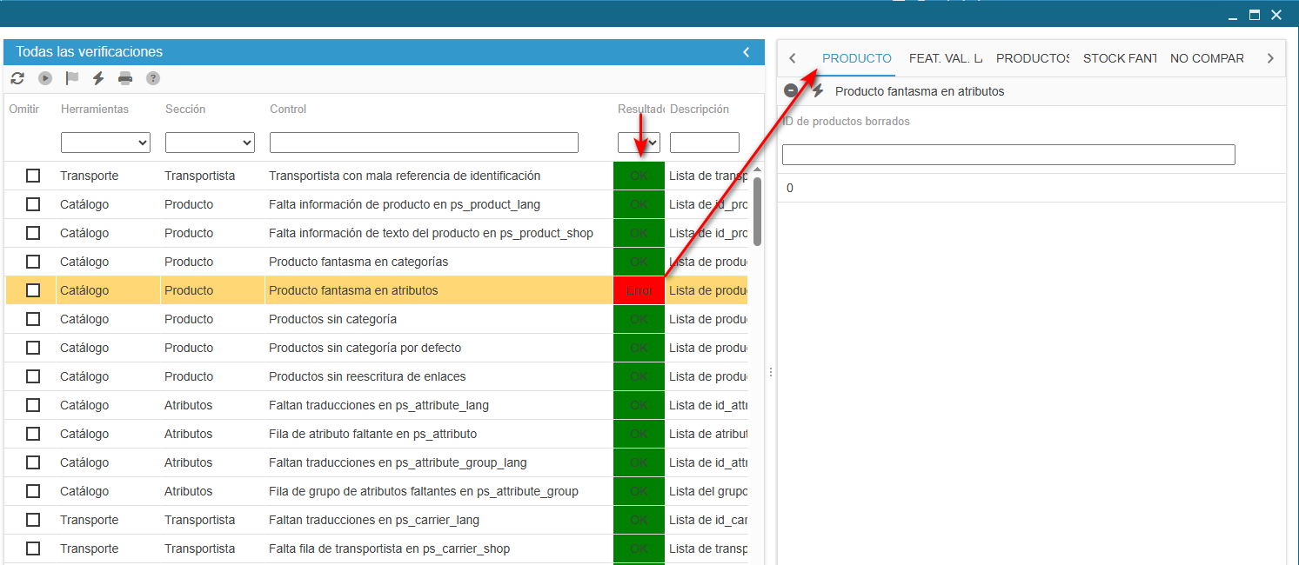This screenshot has height=565, width=1299.
Task: Collapse the Todas las verificaciones panel
Action: (747, 52)
